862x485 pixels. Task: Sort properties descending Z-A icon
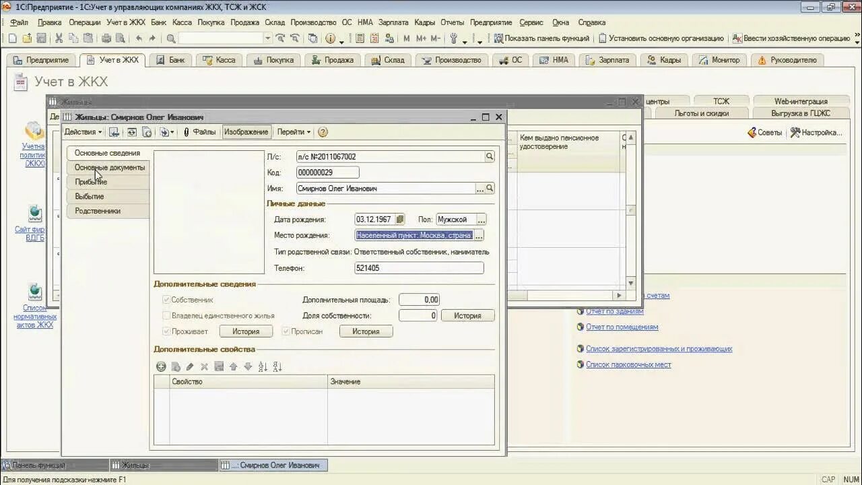[x=277, y=366]
